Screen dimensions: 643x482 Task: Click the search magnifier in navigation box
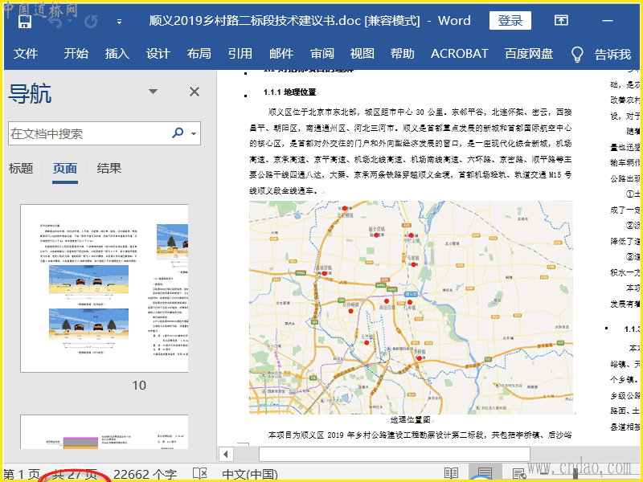178,133
